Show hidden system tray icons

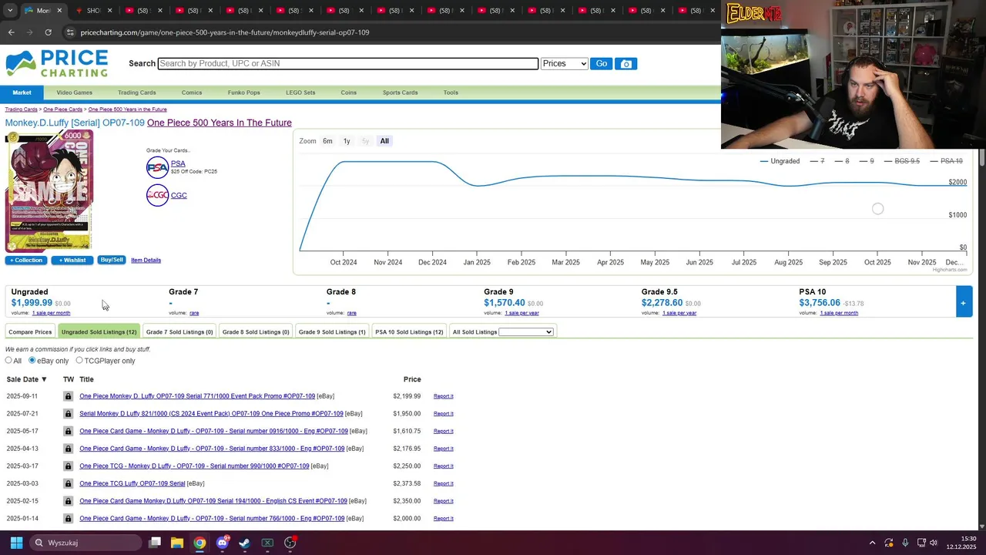tap(872, 543)
